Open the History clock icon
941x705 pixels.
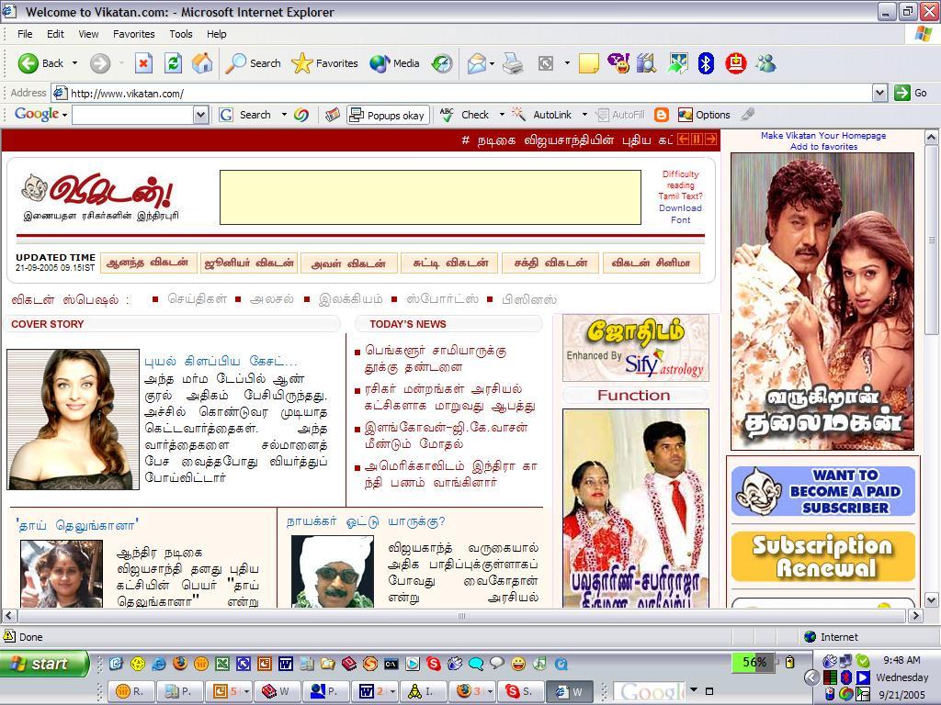pos(442,63)
